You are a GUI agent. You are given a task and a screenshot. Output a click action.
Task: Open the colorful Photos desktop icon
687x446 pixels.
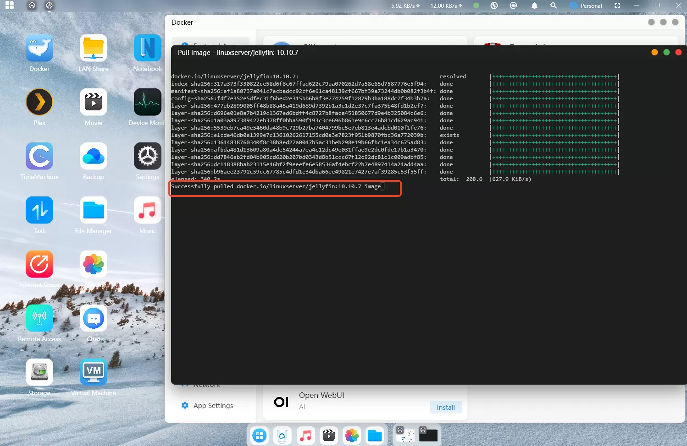click(94, 264)
